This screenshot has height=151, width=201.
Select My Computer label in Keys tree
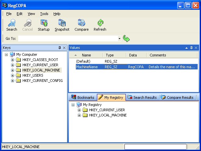(27, 54)
